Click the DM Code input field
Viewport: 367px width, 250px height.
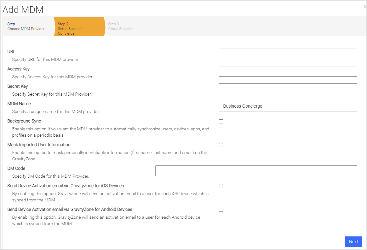(x=256, y=170)
